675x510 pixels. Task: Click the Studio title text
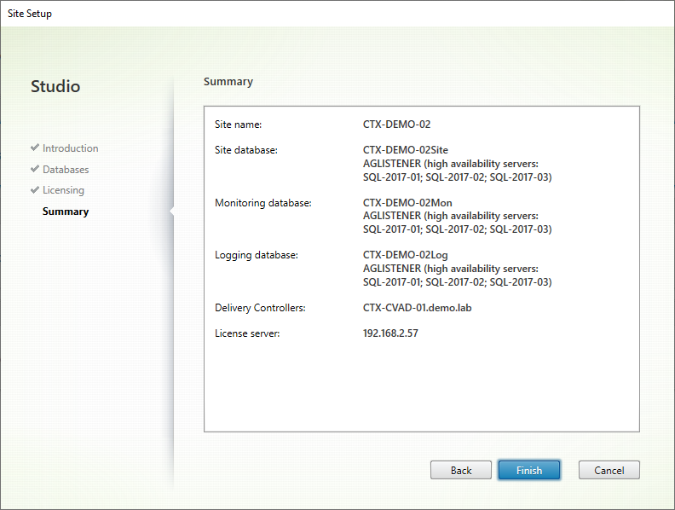pyautogui.click(x=55, y=86)
